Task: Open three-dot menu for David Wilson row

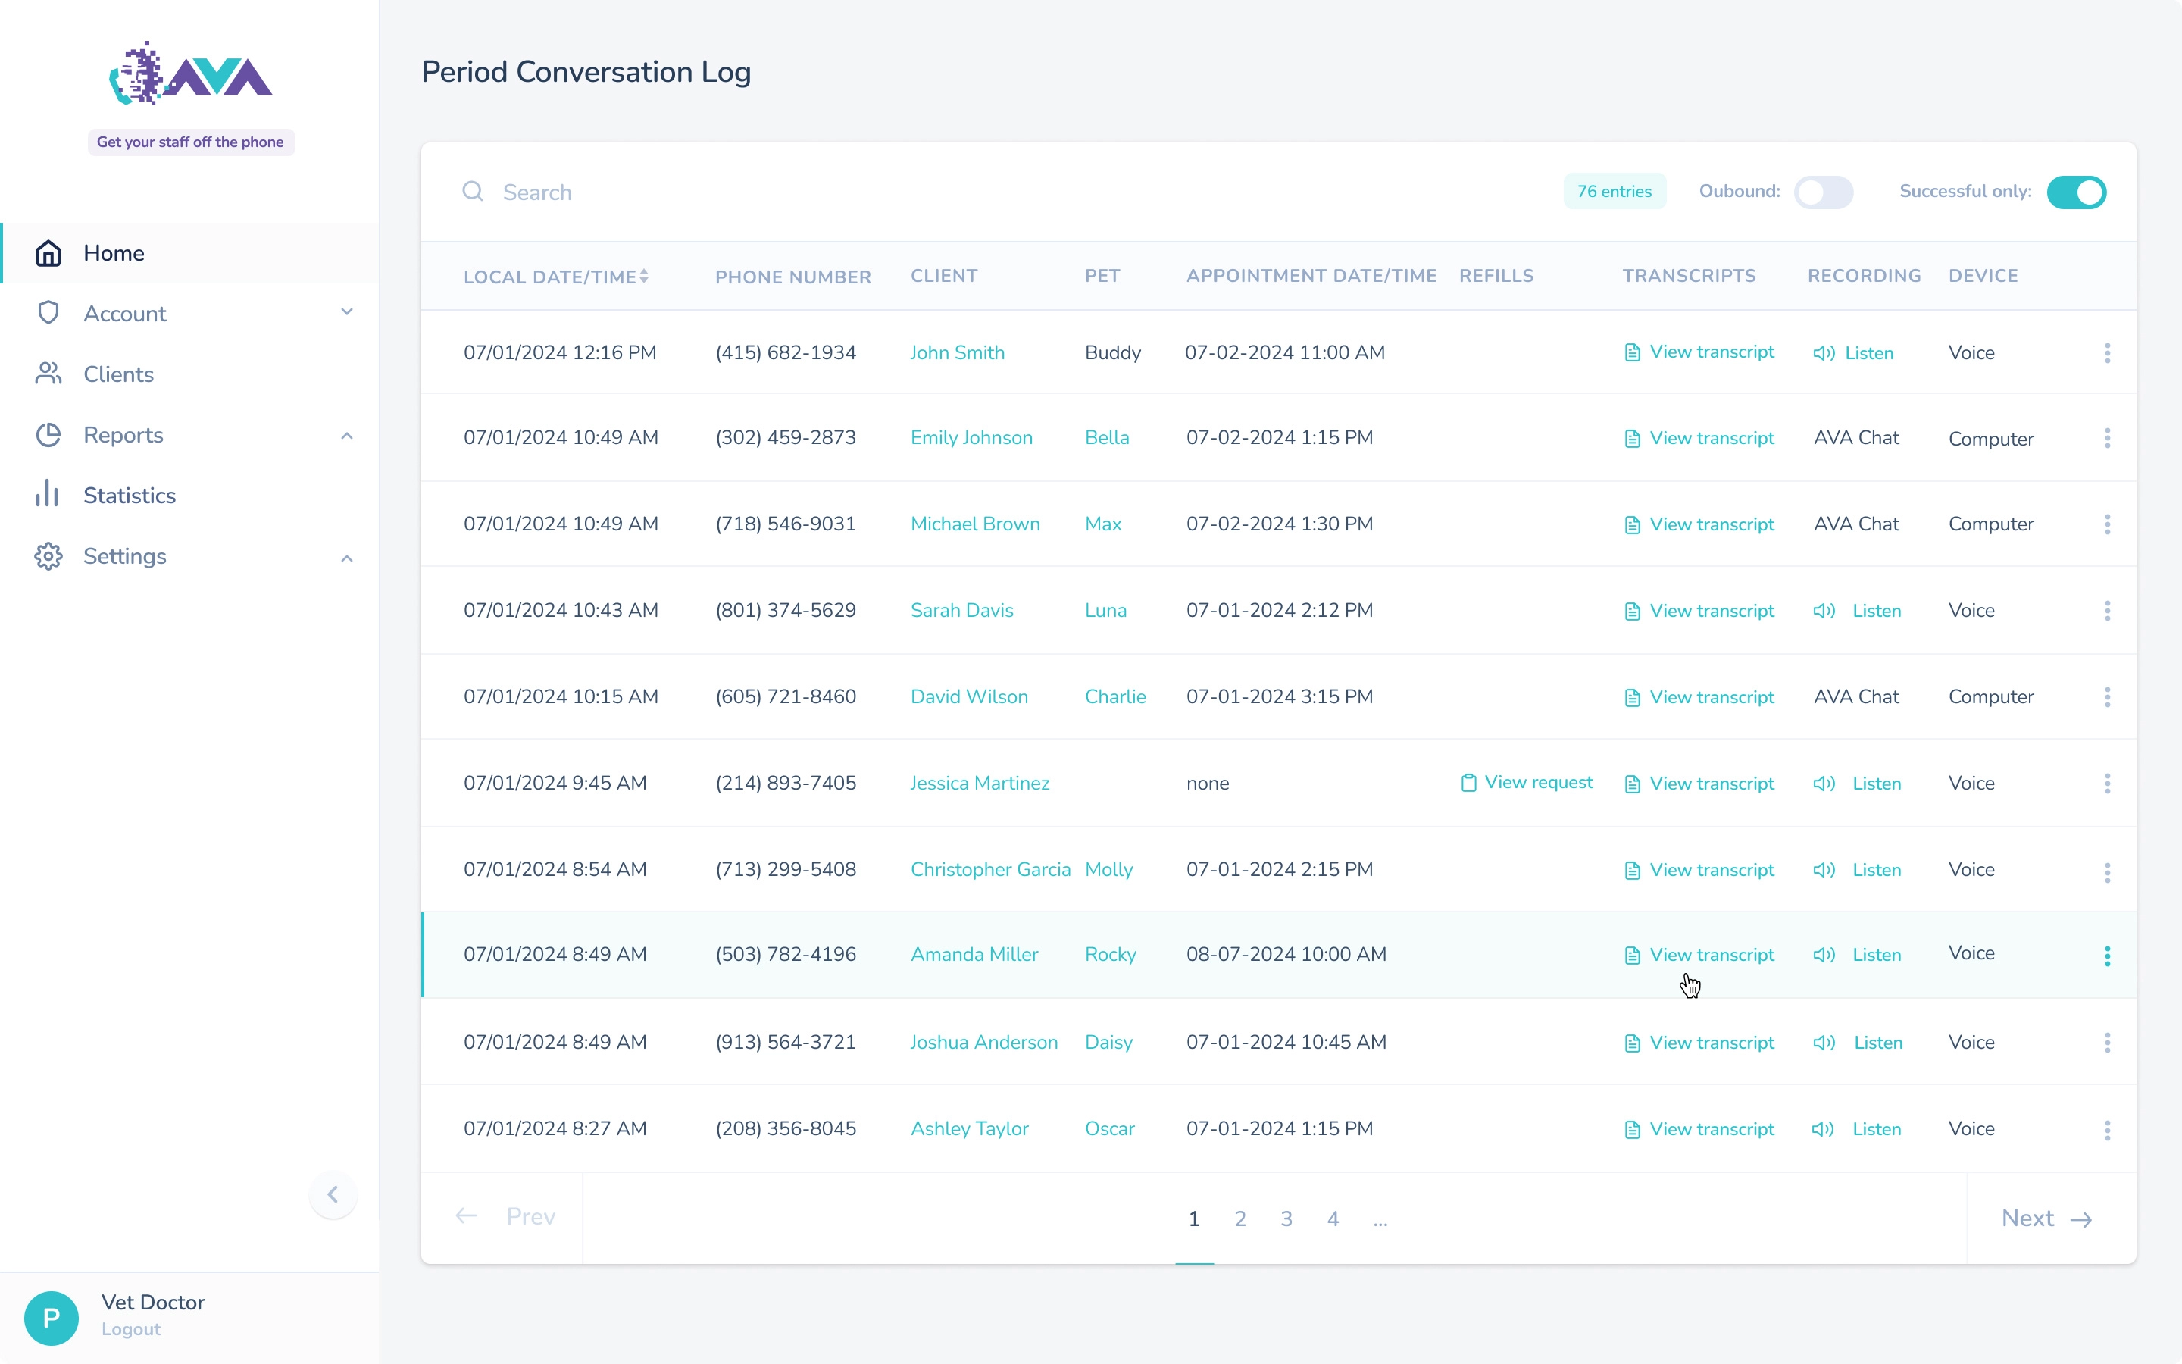Action: (2107, 696)
